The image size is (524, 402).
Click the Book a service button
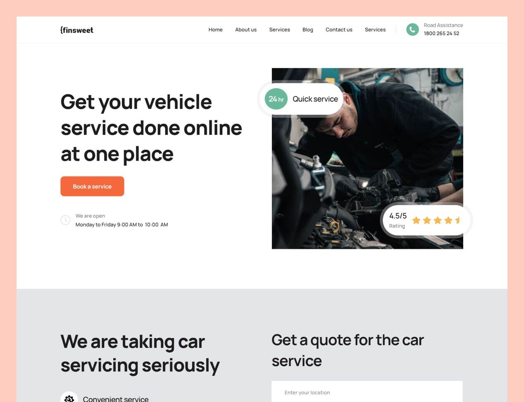92,186
